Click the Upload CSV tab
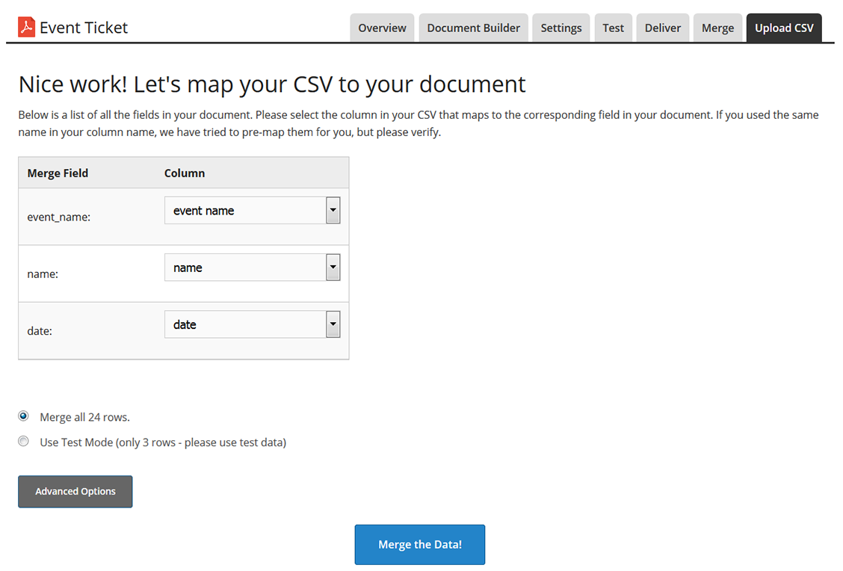Viewport: 843px width, 571px height. click(x=784, y=28)
